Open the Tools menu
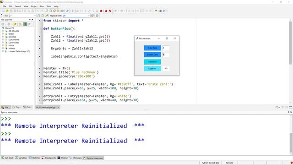 tap(49, 6)
